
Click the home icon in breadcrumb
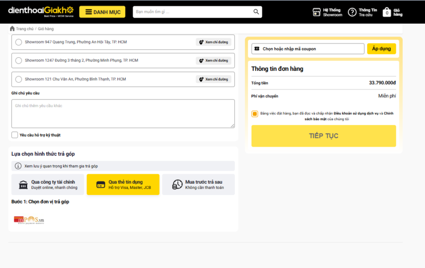[x=12, y=29]
